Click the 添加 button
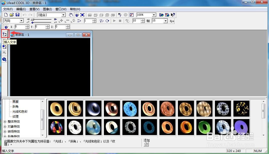Image resolution: width=269 pixels, height=154 pixels. pos(146,143)
